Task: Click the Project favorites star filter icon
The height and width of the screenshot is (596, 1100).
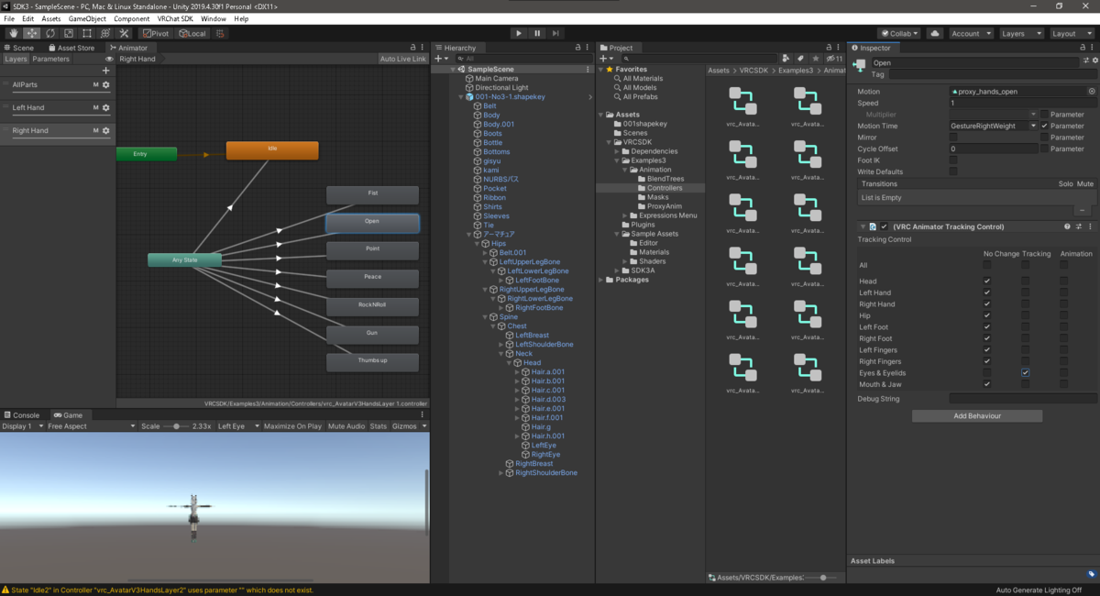Action: [x=815, y=59]
